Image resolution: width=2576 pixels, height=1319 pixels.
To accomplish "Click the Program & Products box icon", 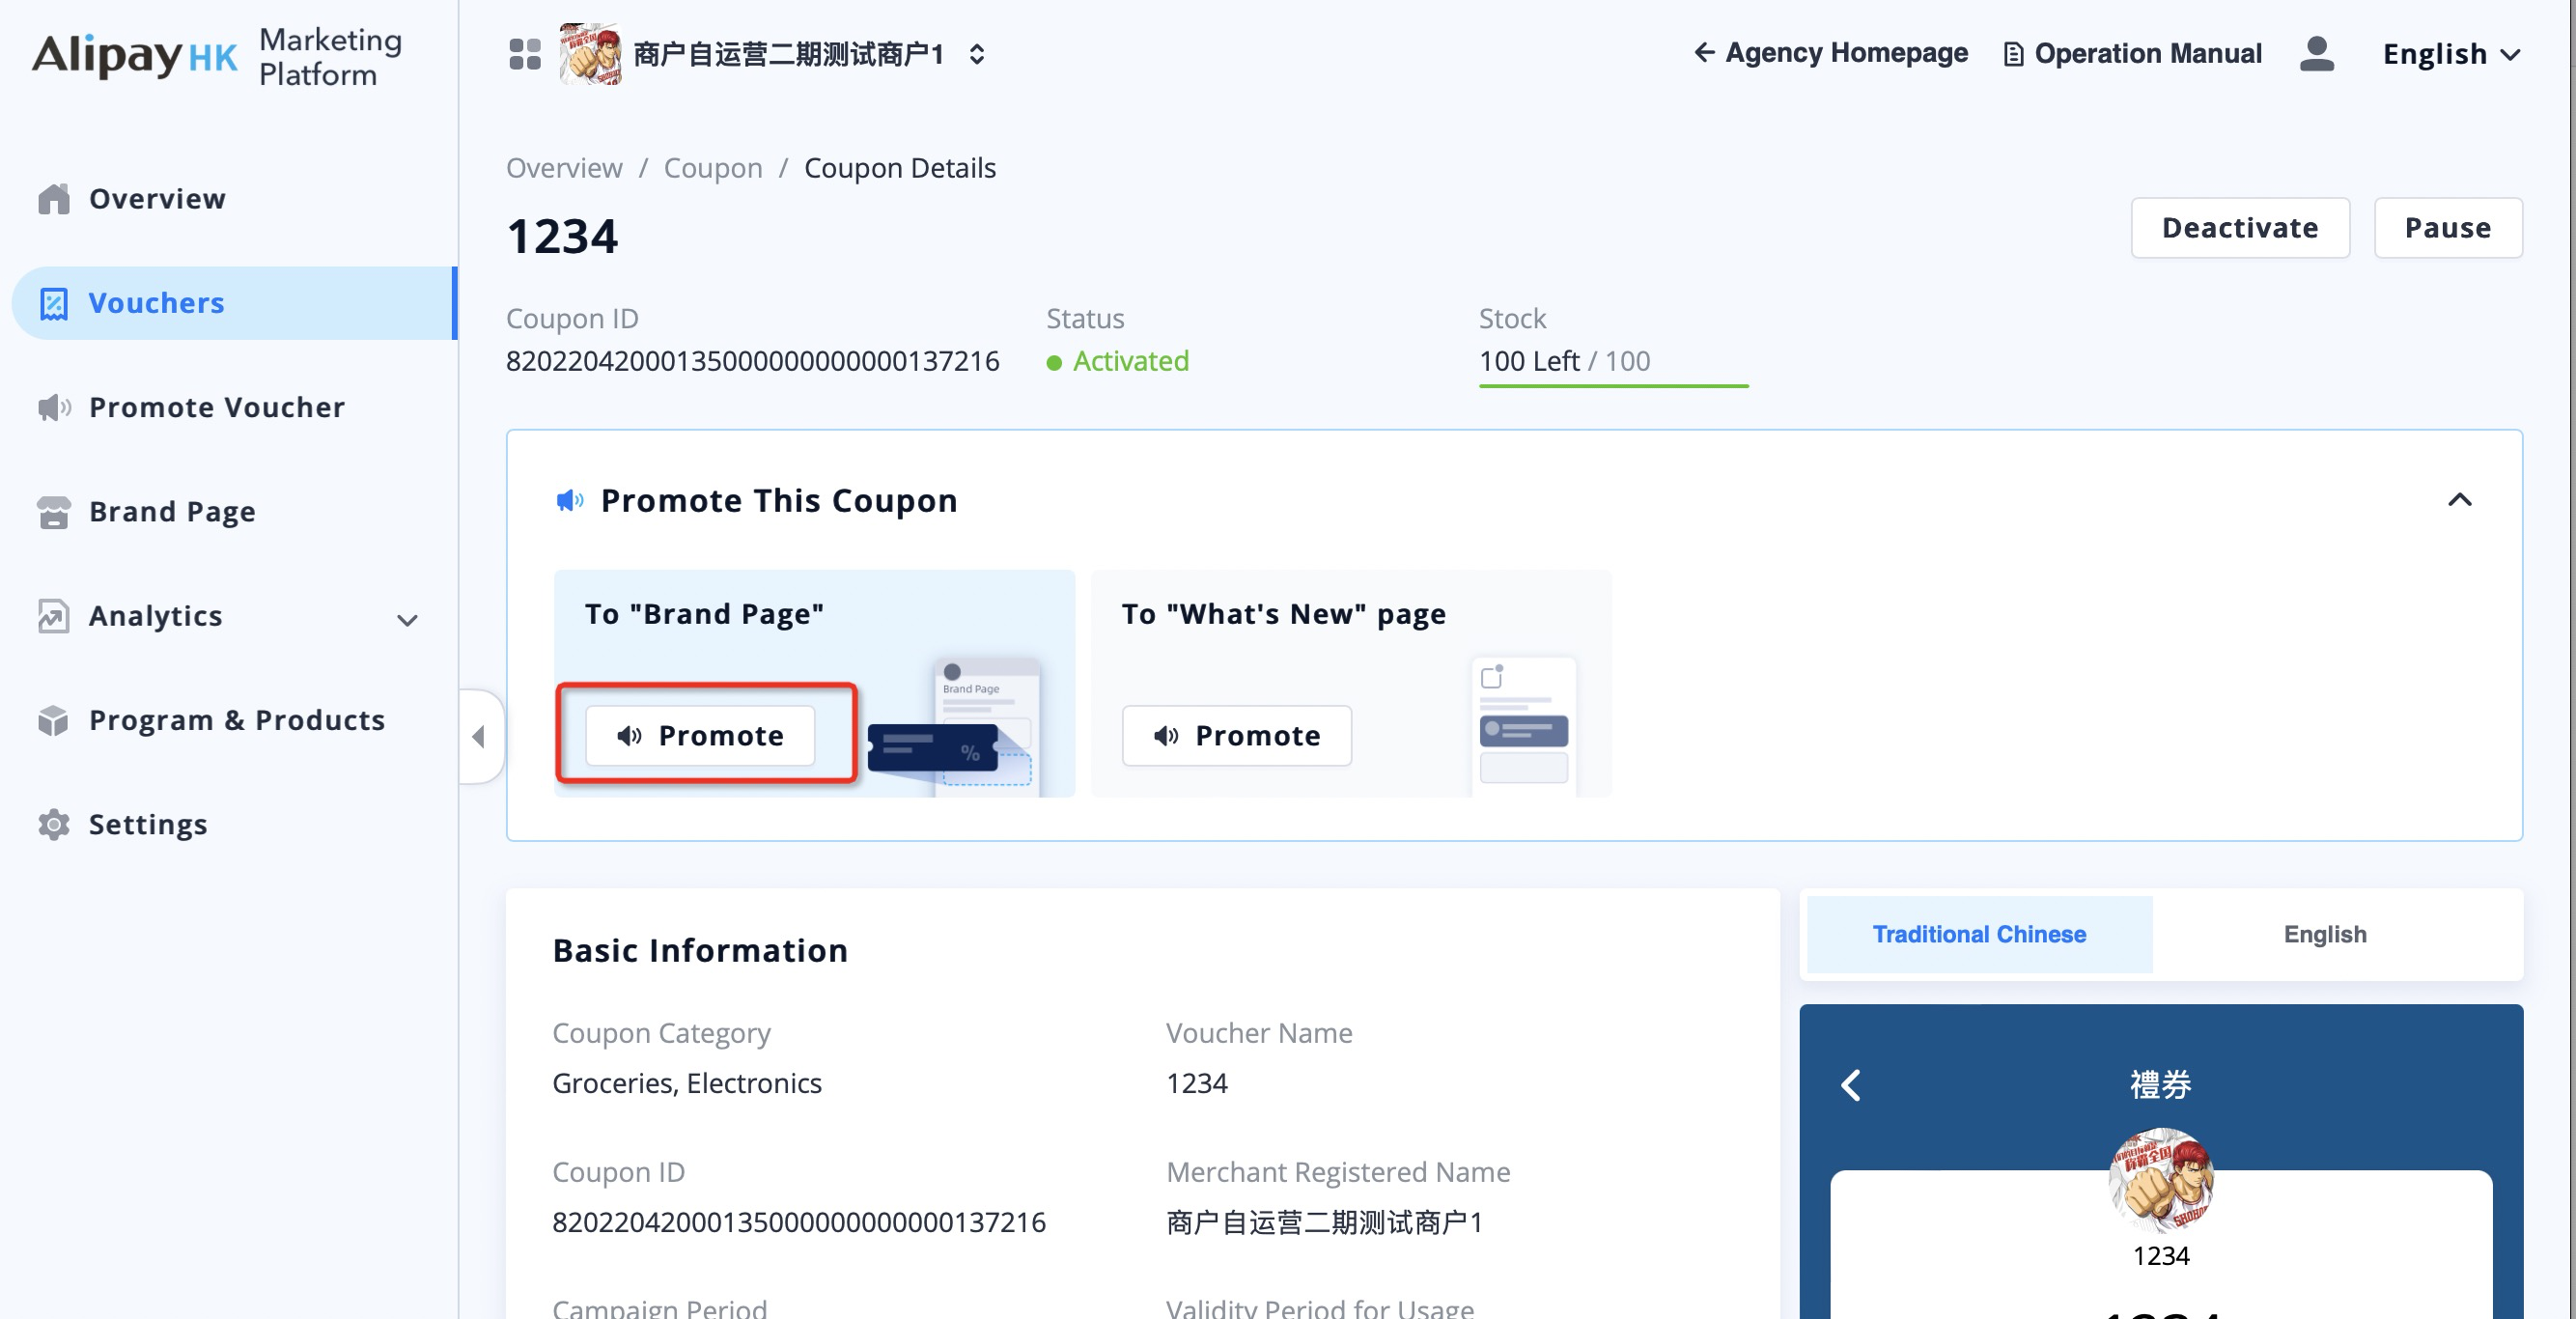I will point(54,720).
